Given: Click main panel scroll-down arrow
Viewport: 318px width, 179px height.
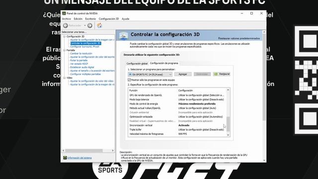Looking at the screenshot, I should (x=264, y=160).
